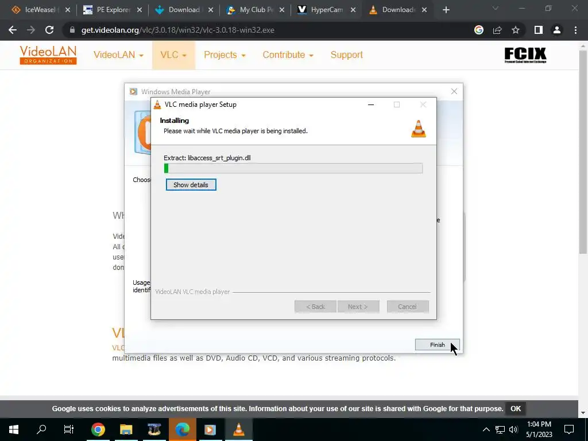Screen dimensions: 588x441
Task: Open VLC installer taskbar icon
Action: 238,430
